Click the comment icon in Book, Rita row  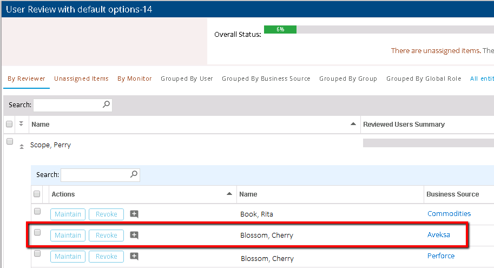[x=134, y=214]
